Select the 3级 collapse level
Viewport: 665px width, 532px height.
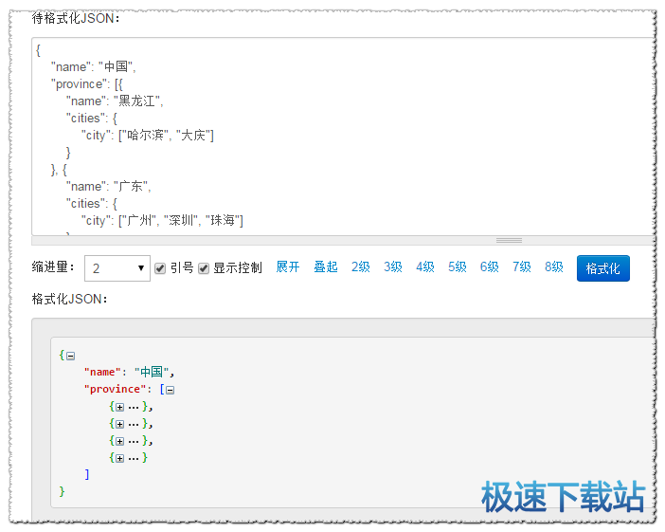click(x=393, y=267)
